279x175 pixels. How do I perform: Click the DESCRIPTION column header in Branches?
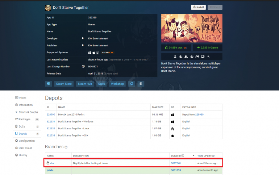pos(81,156)
